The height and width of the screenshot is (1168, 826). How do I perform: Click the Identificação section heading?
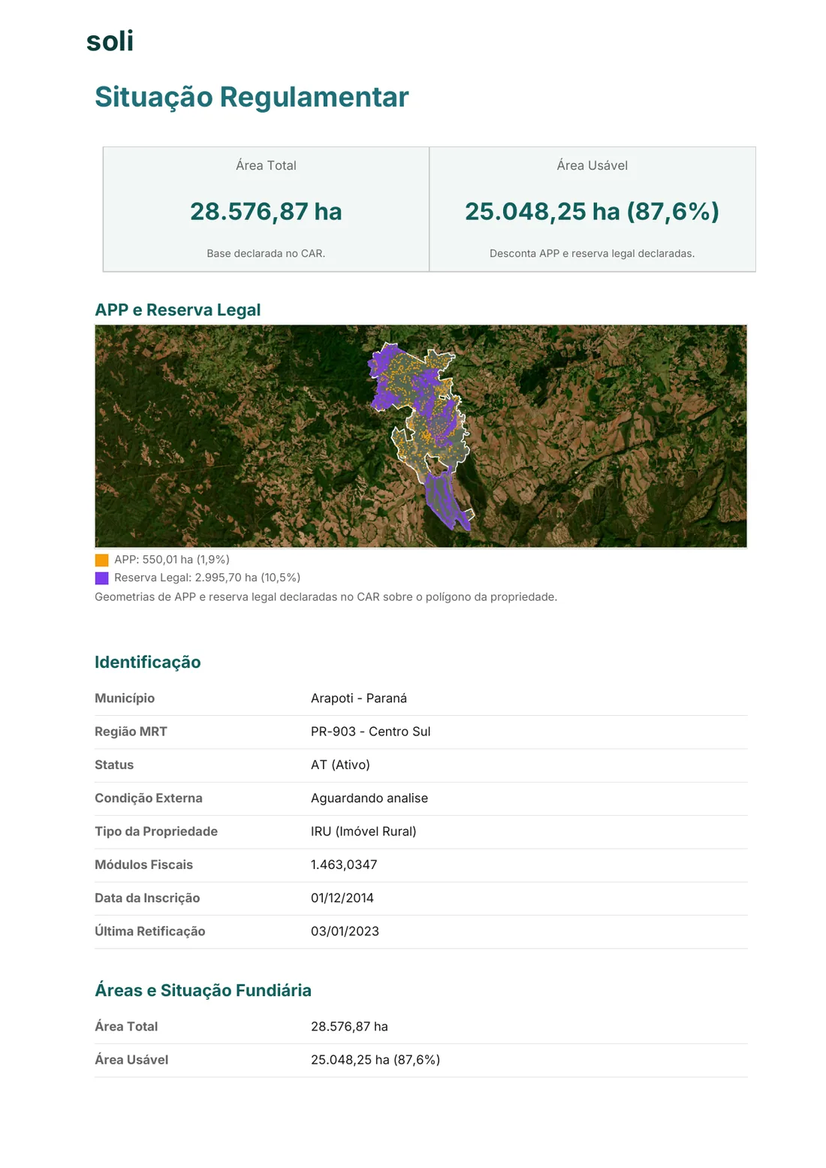[148, 662]
